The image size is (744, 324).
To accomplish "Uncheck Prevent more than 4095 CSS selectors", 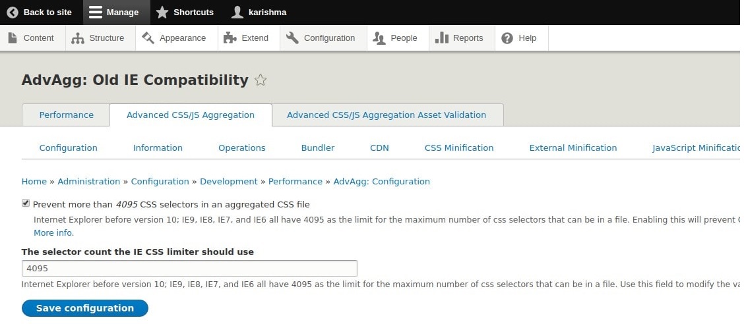I will [x=26, y=203].
